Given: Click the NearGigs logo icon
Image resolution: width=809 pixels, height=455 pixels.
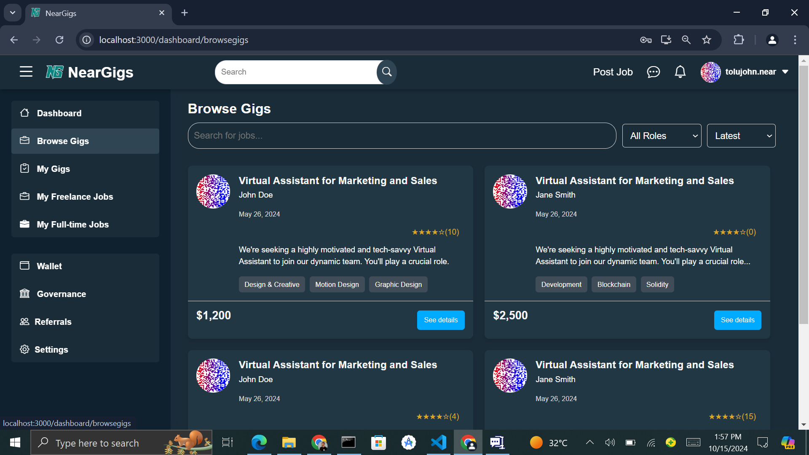Looking at the screenshot, I should (x=54, y=72).
